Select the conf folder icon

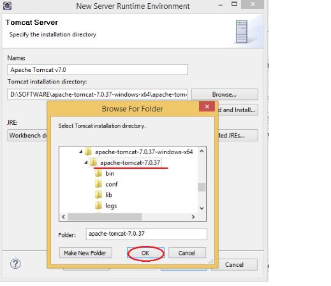[x=98, y=184]
